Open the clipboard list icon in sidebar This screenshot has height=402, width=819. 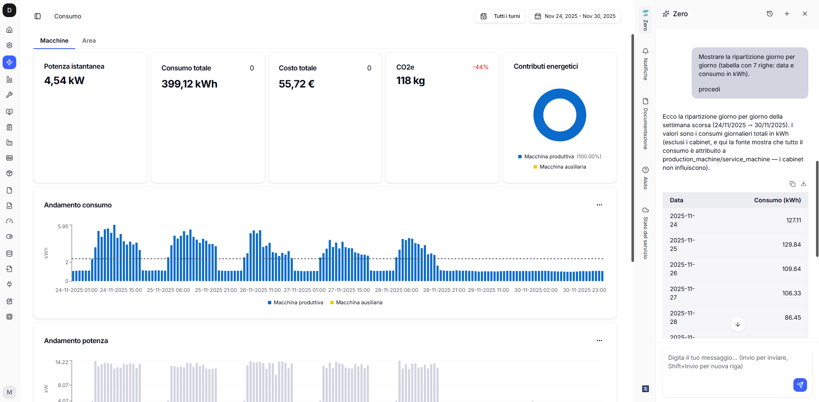(x=9, y=127)
